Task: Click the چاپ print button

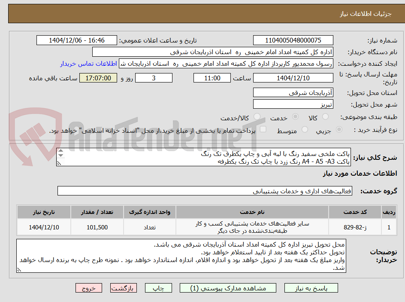Action: 158,288
